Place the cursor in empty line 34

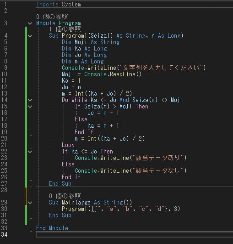pos(134,234)
